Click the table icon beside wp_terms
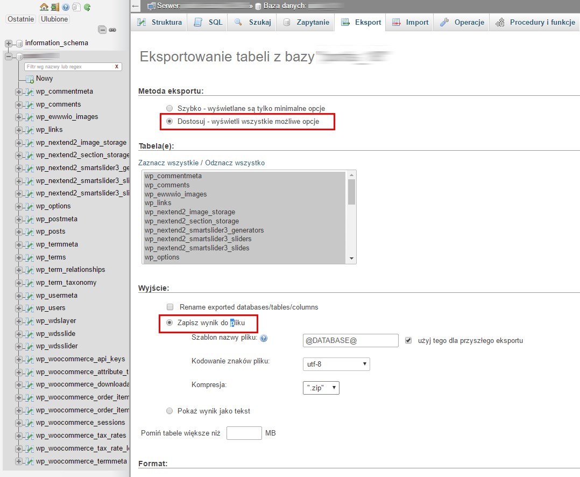This screenshot has width=580, height=477. click(x=30, y=257)
